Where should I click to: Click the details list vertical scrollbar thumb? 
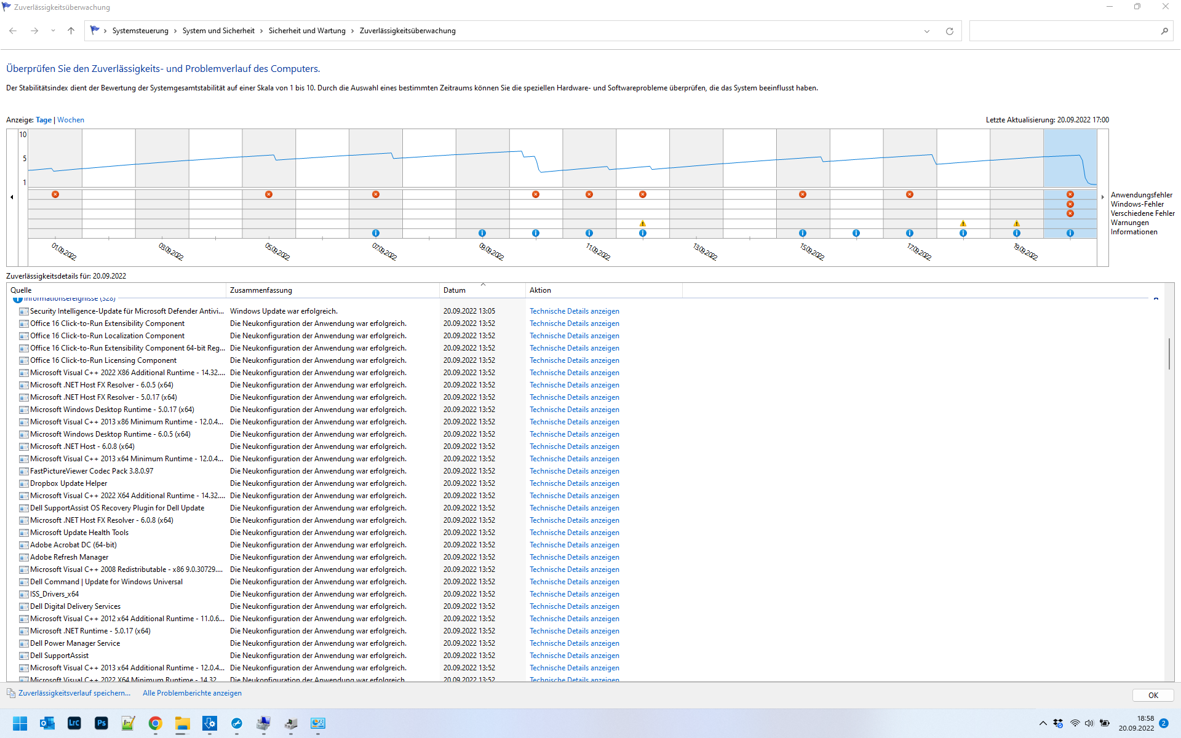coord(1169,354)
